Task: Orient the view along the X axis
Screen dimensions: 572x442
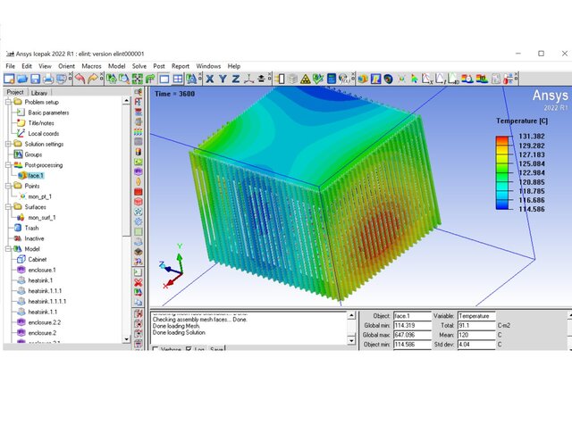Action: click(x=210, y=79)
